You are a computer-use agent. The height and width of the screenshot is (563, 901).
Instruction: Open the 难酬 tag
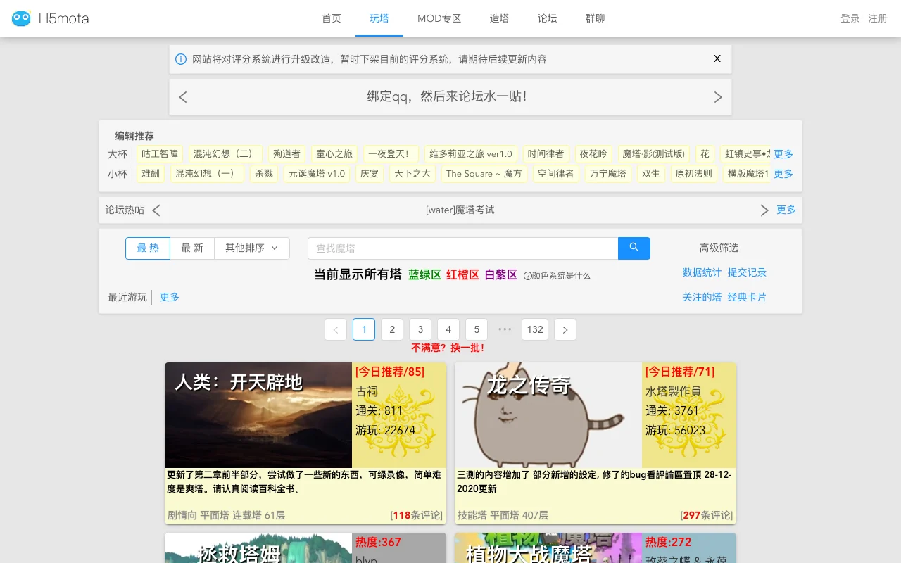tap(151, 173)
